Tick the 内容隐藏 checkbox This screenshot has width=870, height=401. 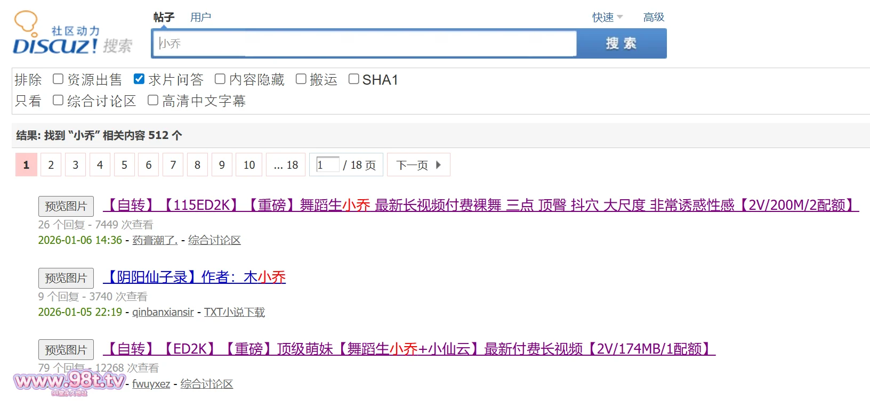tap(220, 79)
